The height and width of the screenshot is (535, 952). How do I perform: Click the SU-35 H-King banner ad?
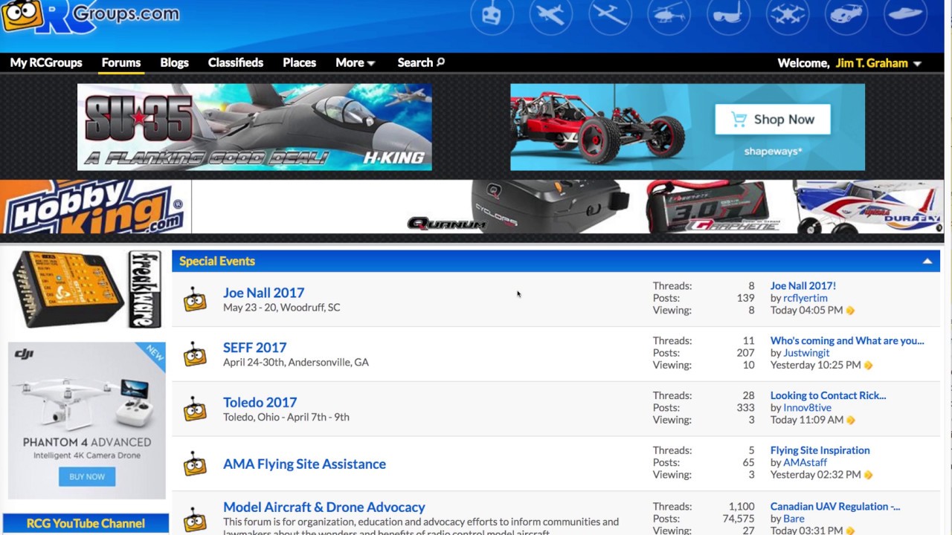coord(254,127)
